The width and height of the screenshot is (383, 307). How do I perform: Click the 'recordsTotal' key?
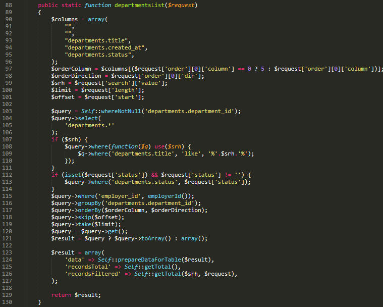88,267
